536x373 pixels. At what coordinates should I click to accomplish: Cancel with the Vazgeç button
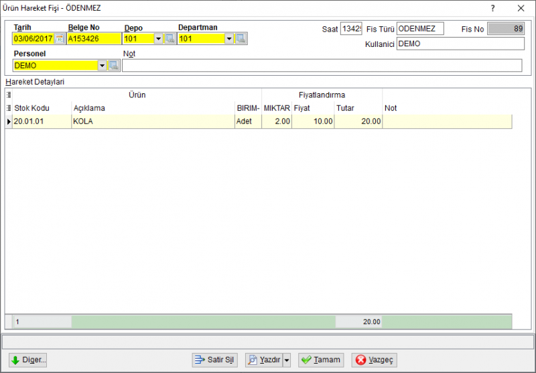point(375,360)
